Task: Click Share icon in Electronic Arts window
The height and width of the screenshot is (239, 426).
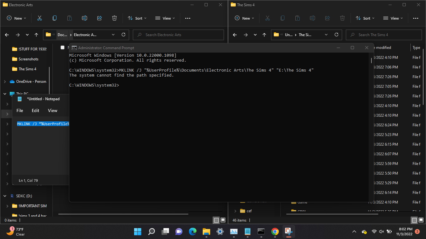Action: pos(99,18)
